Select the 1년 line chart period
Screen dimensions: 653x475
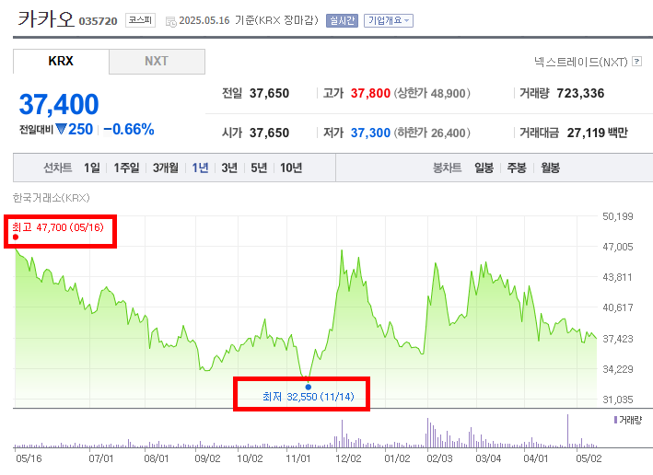[x=200, y=168]
